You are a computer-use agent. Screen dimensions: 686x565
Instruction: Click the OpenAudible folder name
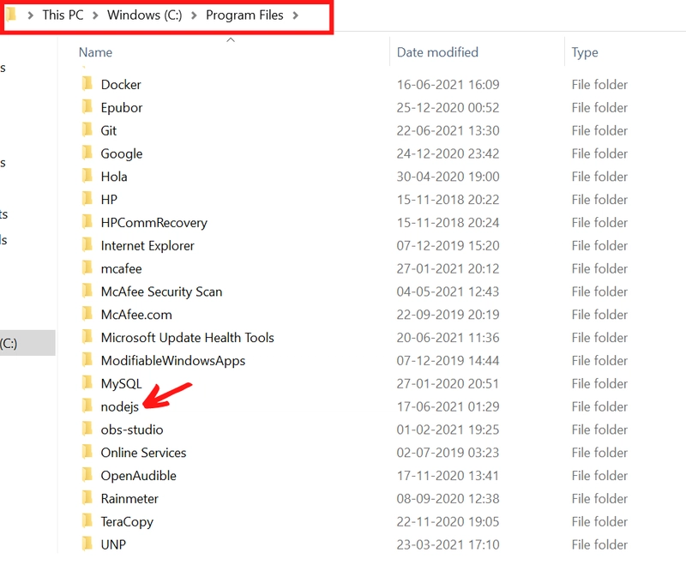click(138, 475)
